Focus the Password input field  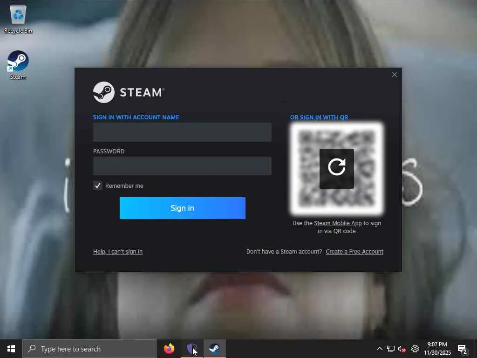click(182, 166)
